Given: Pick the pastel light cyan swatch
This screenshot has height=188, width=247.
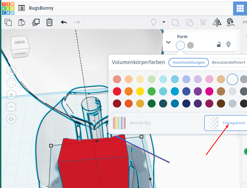Looking at the screenshot, I should click(x=163, y=79).
